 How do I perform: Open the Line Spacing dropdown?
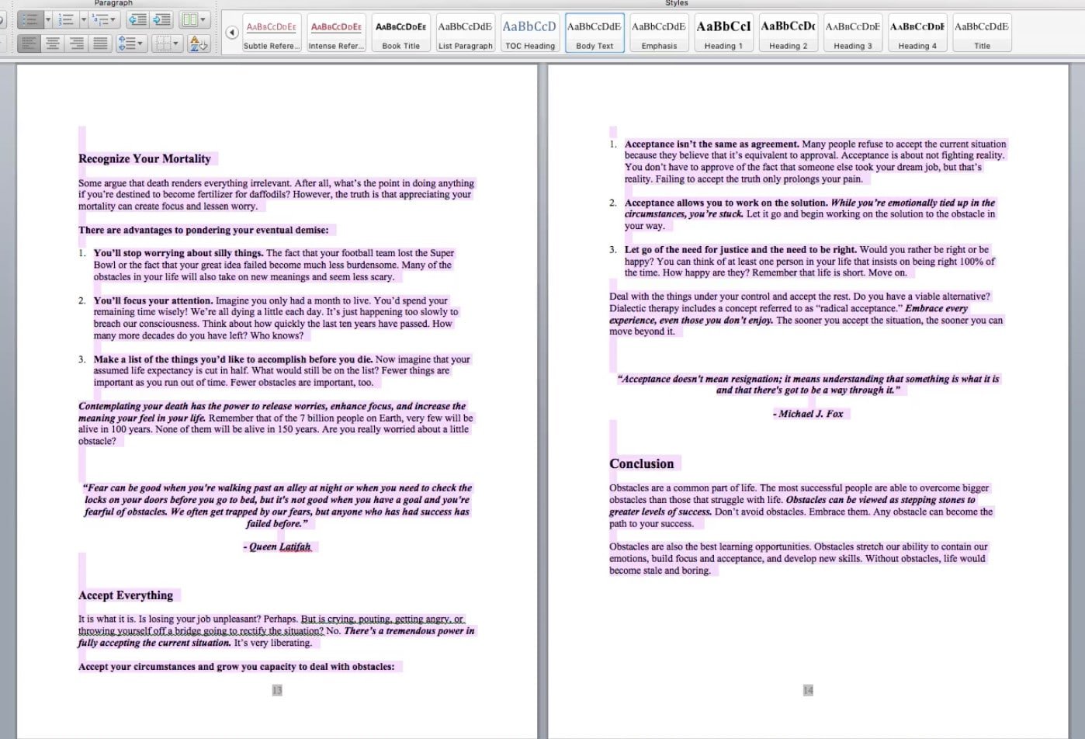coord(131,43)
